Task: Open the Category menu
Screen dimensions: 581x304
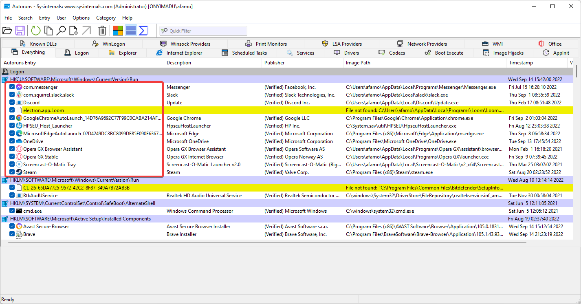Action: click(106, 18)
